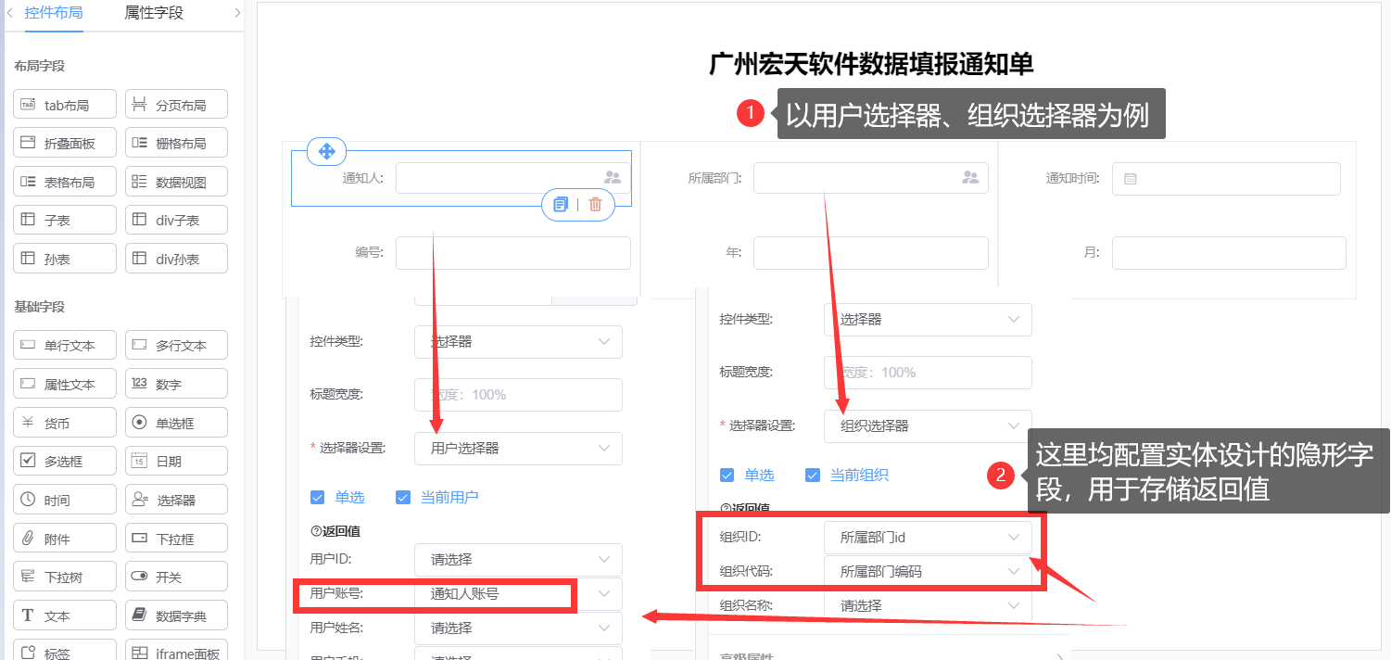Click the 选择器 field control
Screen dimensions: 1391x660
click(176, 500)
